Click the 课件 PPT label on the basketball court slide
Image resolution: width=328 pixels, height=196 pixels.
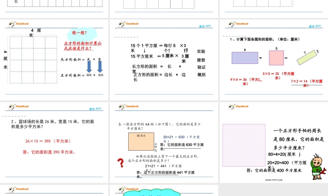(x=95, y=109)
